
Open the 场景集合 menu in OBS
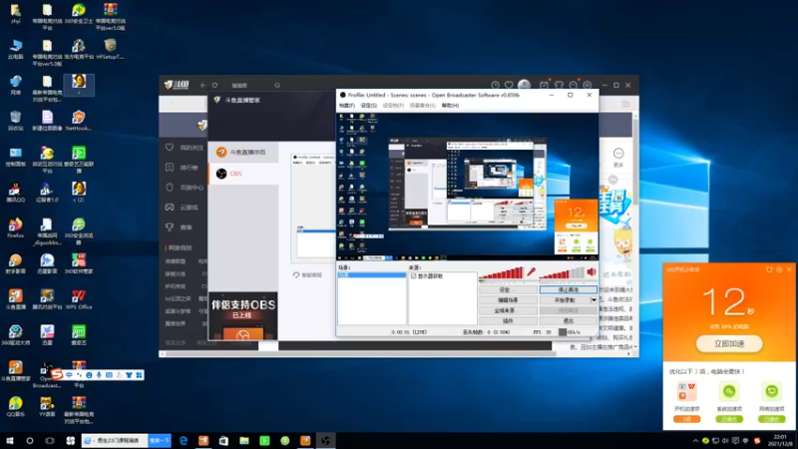[422, 106]
